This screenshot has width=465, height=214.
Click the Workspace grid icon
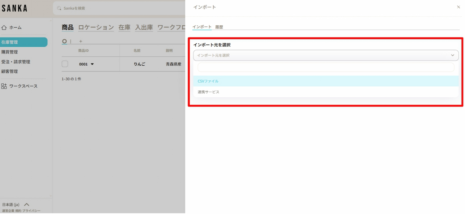pyautogui.click(x=4, y=86)
